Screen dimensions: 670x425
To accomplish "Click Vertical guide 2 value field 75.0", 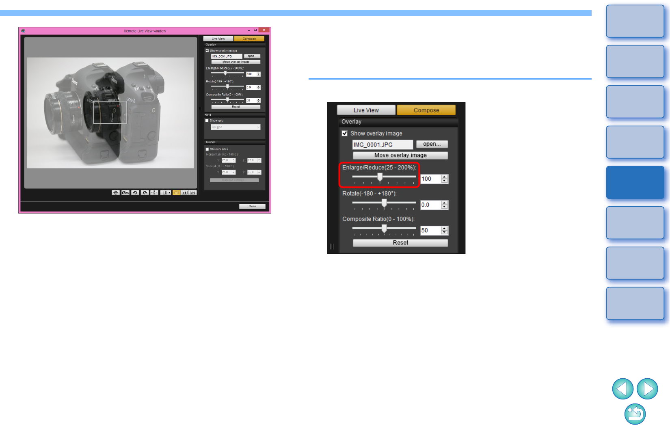I will 253,172.
